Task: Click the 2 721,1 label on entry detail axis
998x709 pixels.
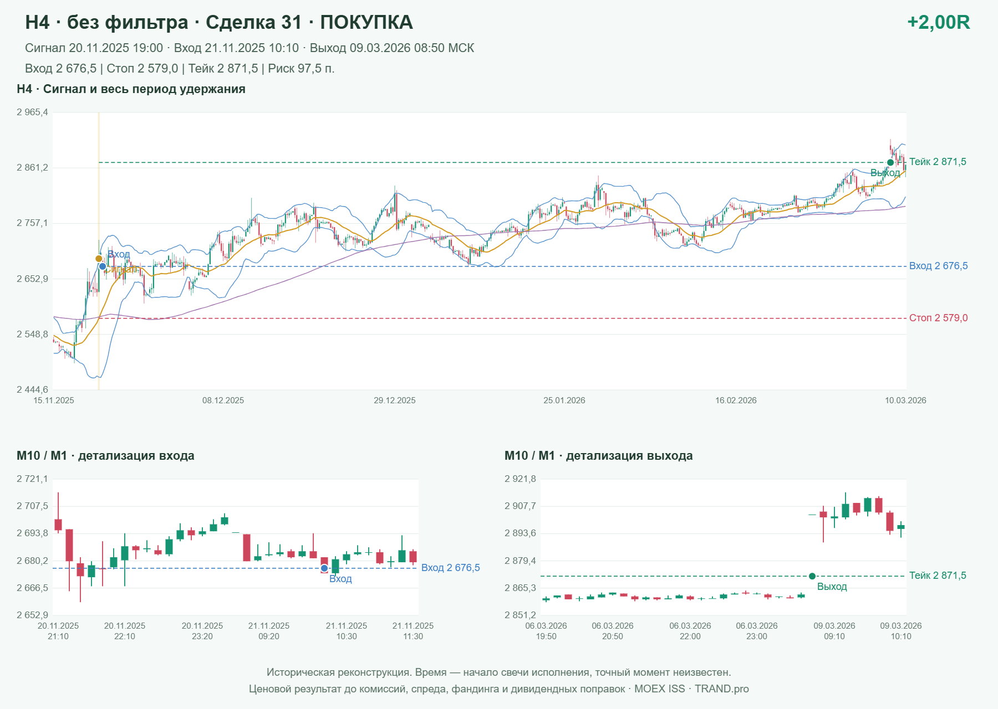Action: coord(32,479)
